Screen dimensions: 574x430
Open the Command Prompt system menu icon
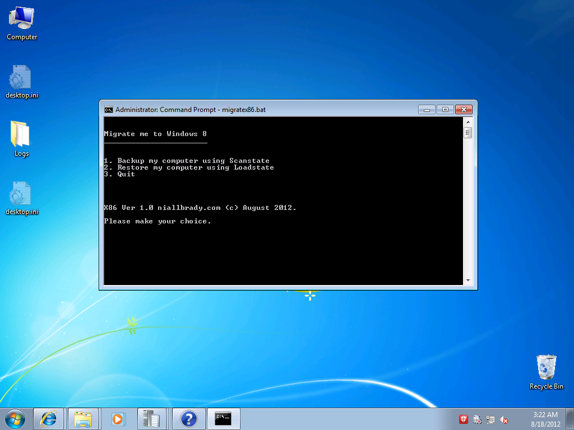(108, 110)
